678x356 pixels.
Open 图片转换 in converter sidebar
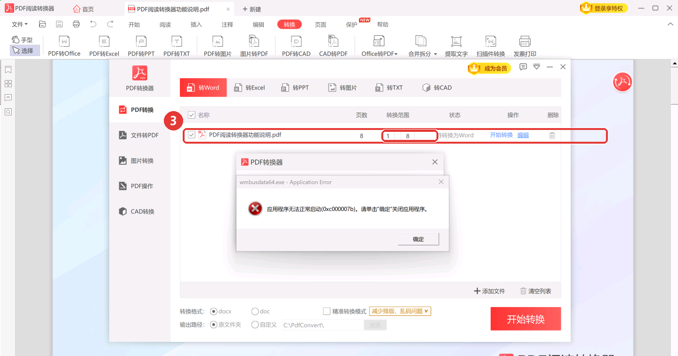point(140,161)
